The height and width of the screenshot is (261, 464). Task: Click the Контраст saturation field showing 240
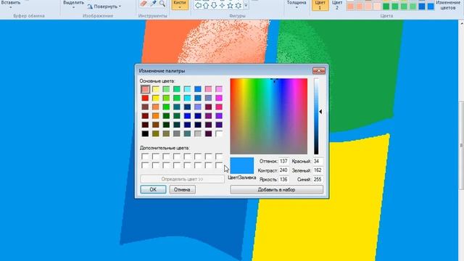pyautogui.click(x=283, y=170)
